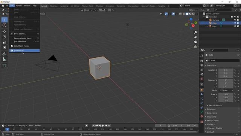Click the pan view hand icon
Image resolution: width=241 pixels, height=136 pixels.
click(195, 37)
